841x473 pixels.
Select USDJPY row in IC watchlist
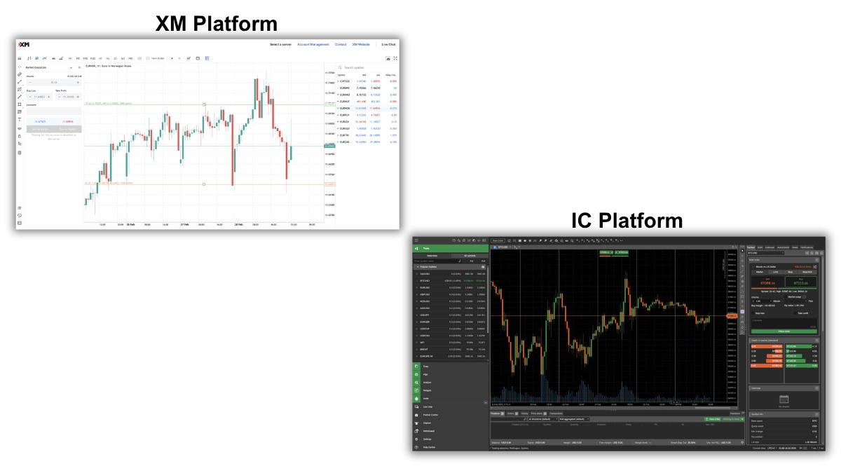coord(451,315)
